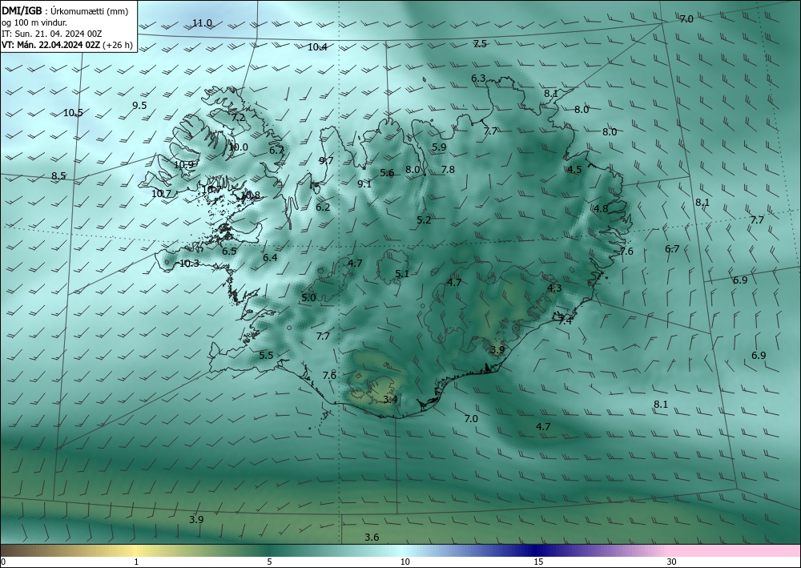This screenshot has width=801, height=568.
Task: Click the 4.3 value on the map
Action: click(x=554, y=288)
